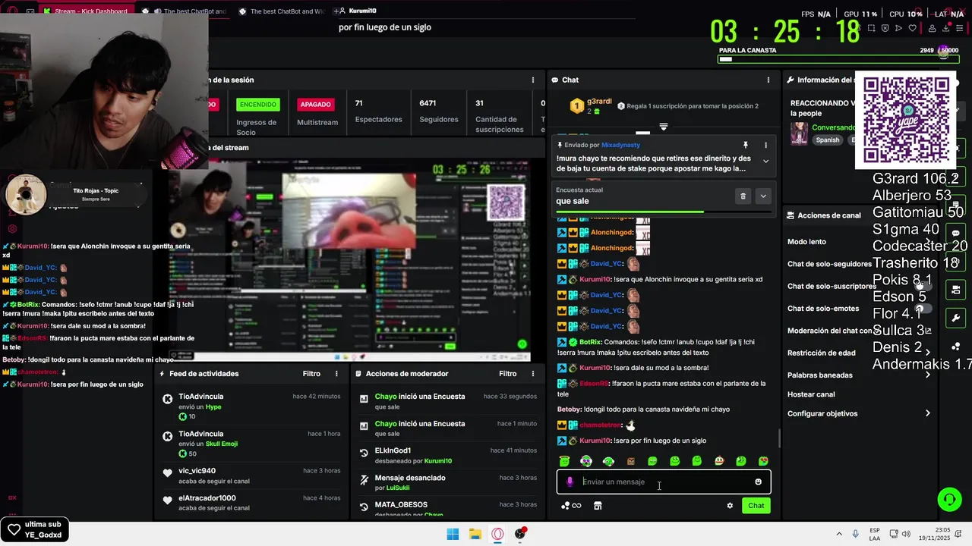Screen dimensions: 972x546
Task: Open session info panel three-dot menu
Action: [532, 80]
